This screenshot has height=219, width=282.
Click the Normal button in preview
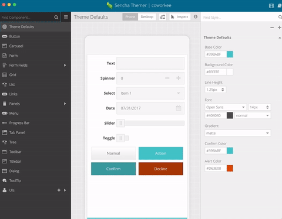[113, 153]
